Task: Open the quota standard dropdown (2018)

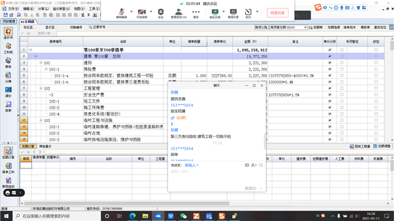Action: (x=305, y=27)
